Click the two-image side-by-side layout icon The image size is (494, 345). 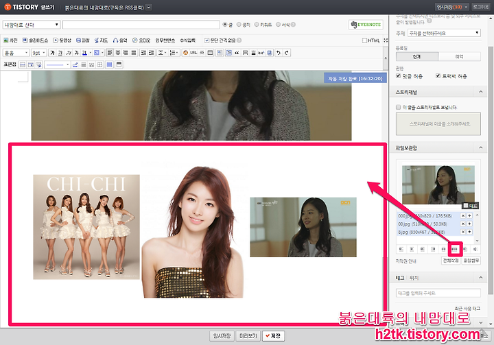[x=444, y=249]
